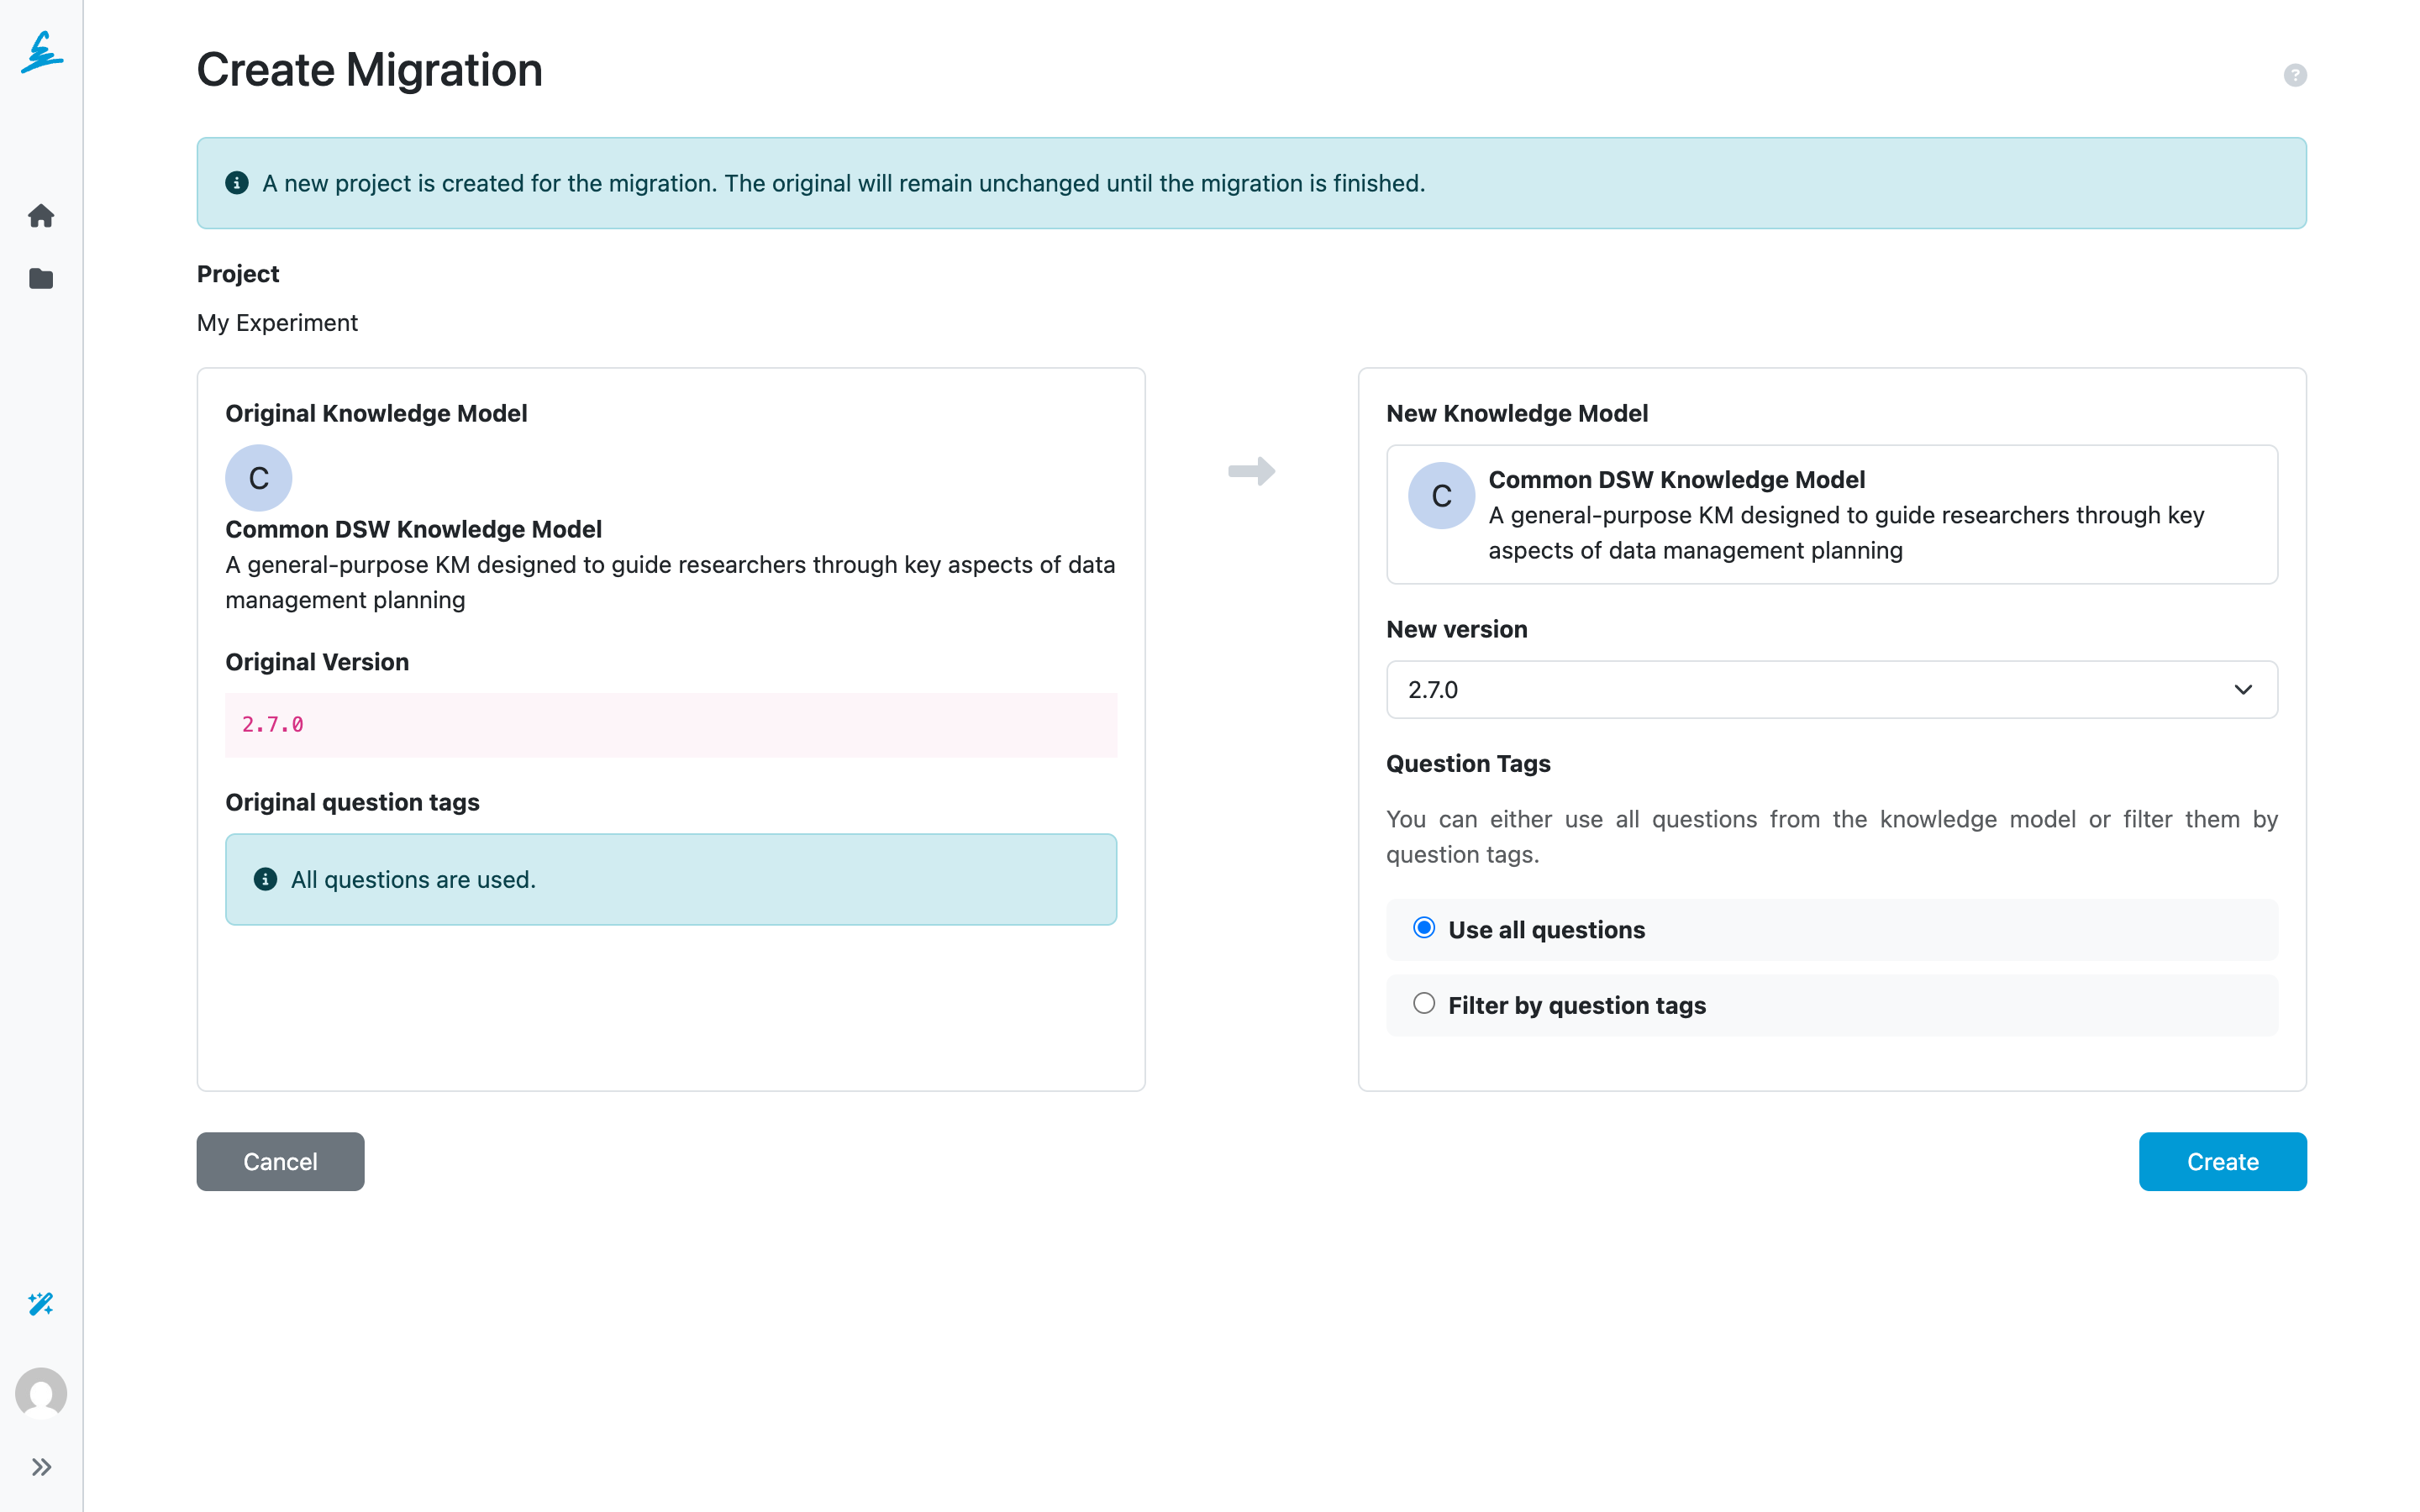Click the new 'Common DSW Knowledge Model' card title
Viewport: 2420px width, 1512px height.
[1676, 479]
